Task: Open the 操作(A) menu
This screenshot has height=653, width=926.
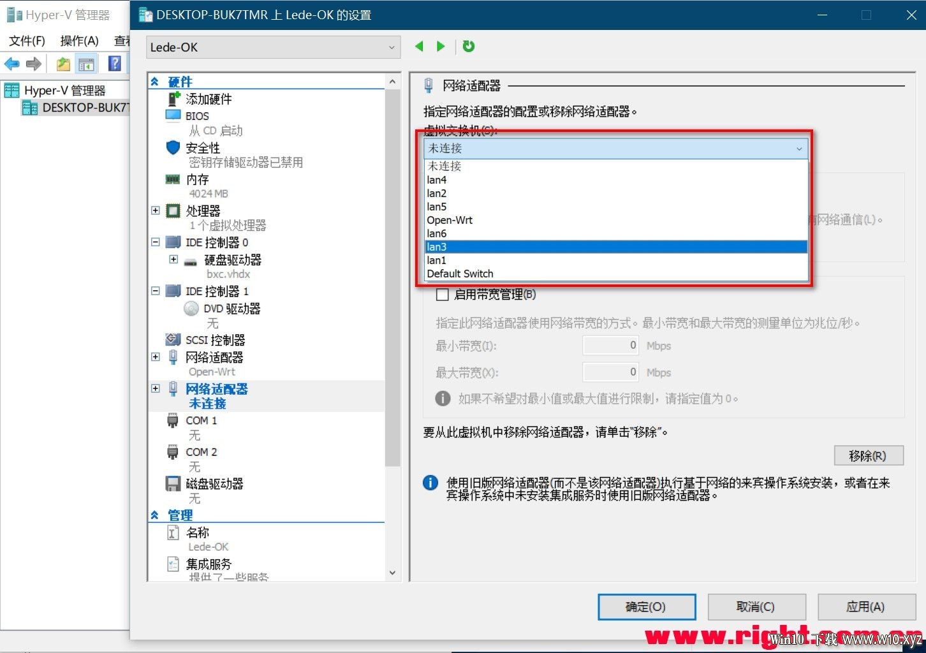Action: [x=79, y=41]
